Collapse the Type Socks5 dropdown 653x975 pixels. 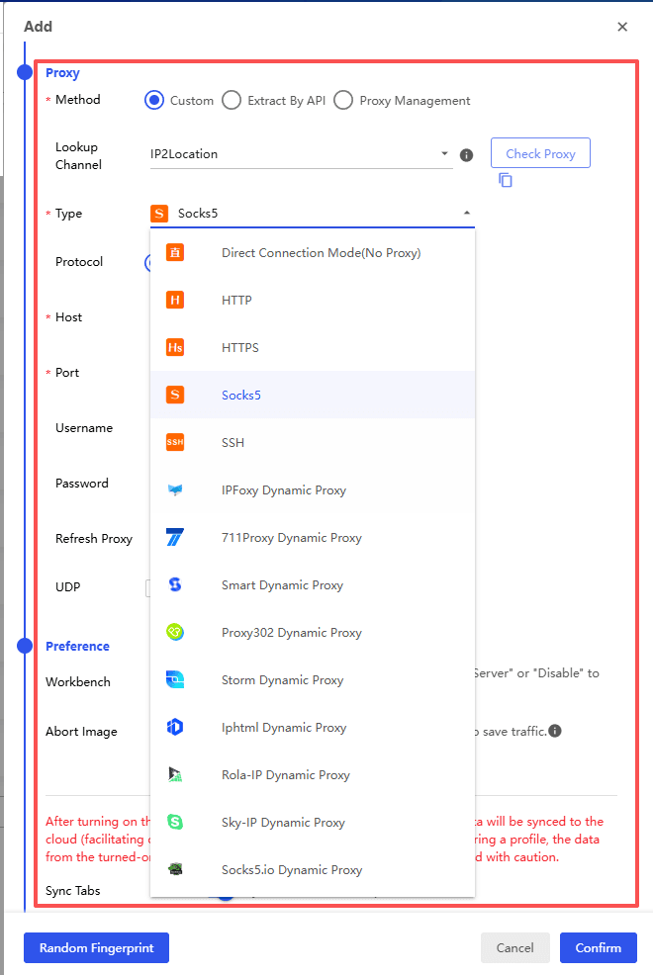313,214
